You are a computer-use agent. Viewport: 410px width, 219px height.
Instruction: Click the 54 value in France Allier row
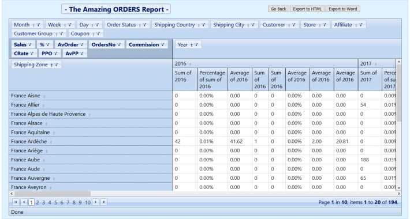[x=370, y=105]
